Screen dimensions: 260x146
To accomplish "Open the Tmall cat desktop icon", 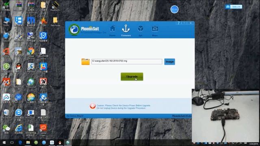I will click(x=43, y=83).
